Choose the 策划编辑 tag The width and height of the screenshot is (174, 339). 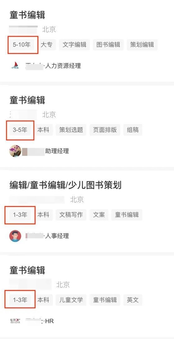(x=142, y=45)
